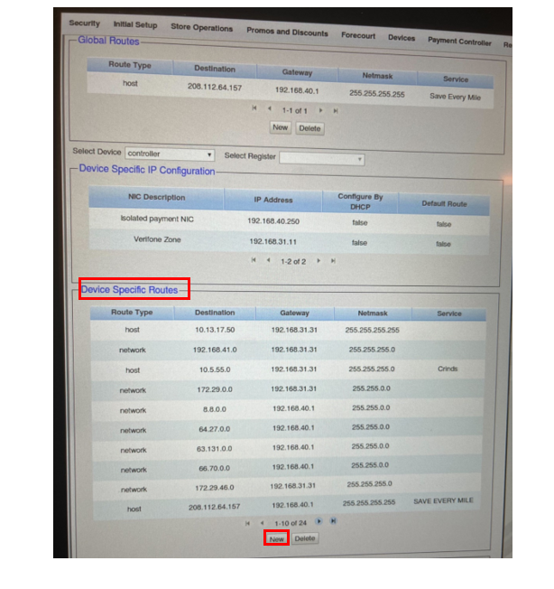Screen dimensions: 554x589
Task: Click Delete button in Device Specific Routes
Action: pos(305,538)
